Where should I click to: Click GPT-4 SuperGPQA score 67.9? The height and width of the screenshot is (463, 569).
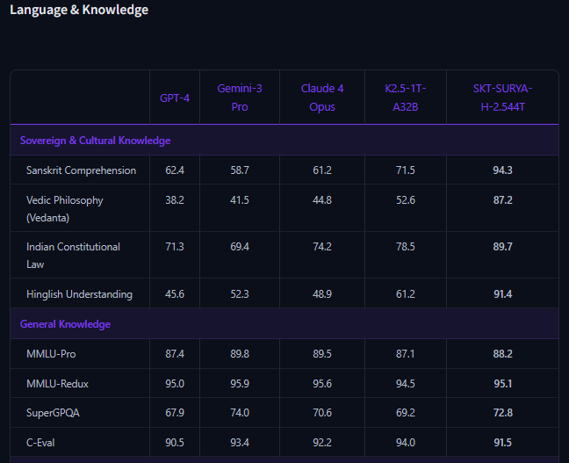[x=175, y=413]
